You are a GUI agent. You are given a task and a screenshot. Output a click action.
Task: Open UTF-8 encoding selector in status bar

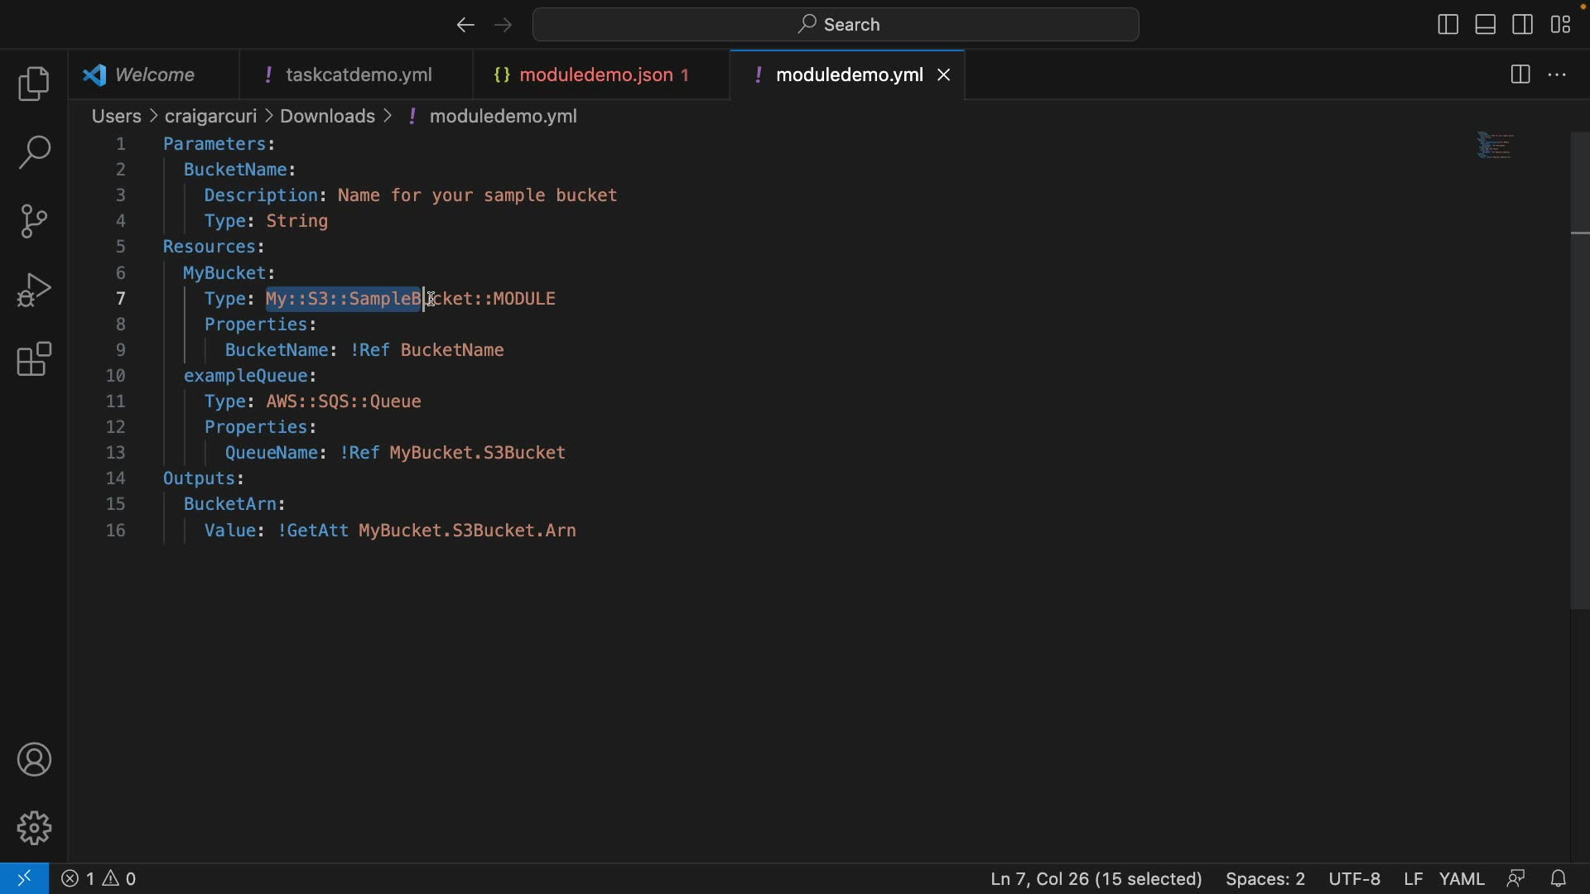[1354, 878]
